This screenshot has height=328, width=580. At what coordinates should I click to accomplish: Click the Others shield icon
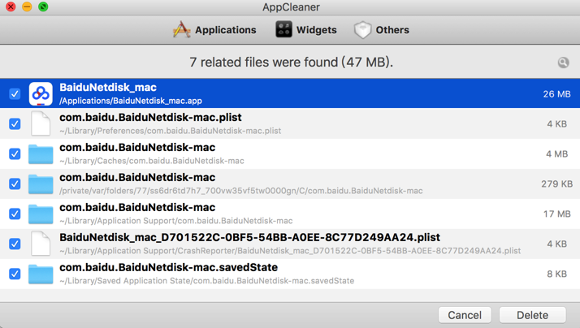(362, 30)
